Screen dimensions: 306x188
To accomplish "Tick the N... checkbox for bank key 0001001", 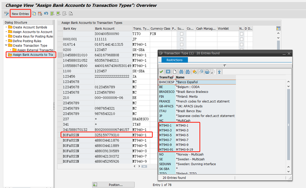I will point(242,39).
